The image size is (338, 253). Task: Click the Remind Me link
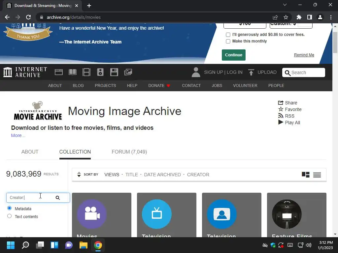click(x=304, y=55)
